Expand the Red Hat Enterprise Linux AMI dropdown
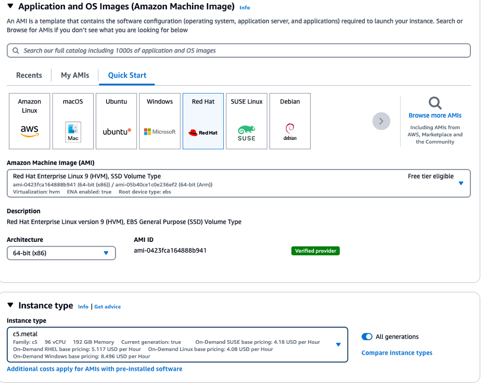Screen dimensions: 487x389 tap(460, 183)
